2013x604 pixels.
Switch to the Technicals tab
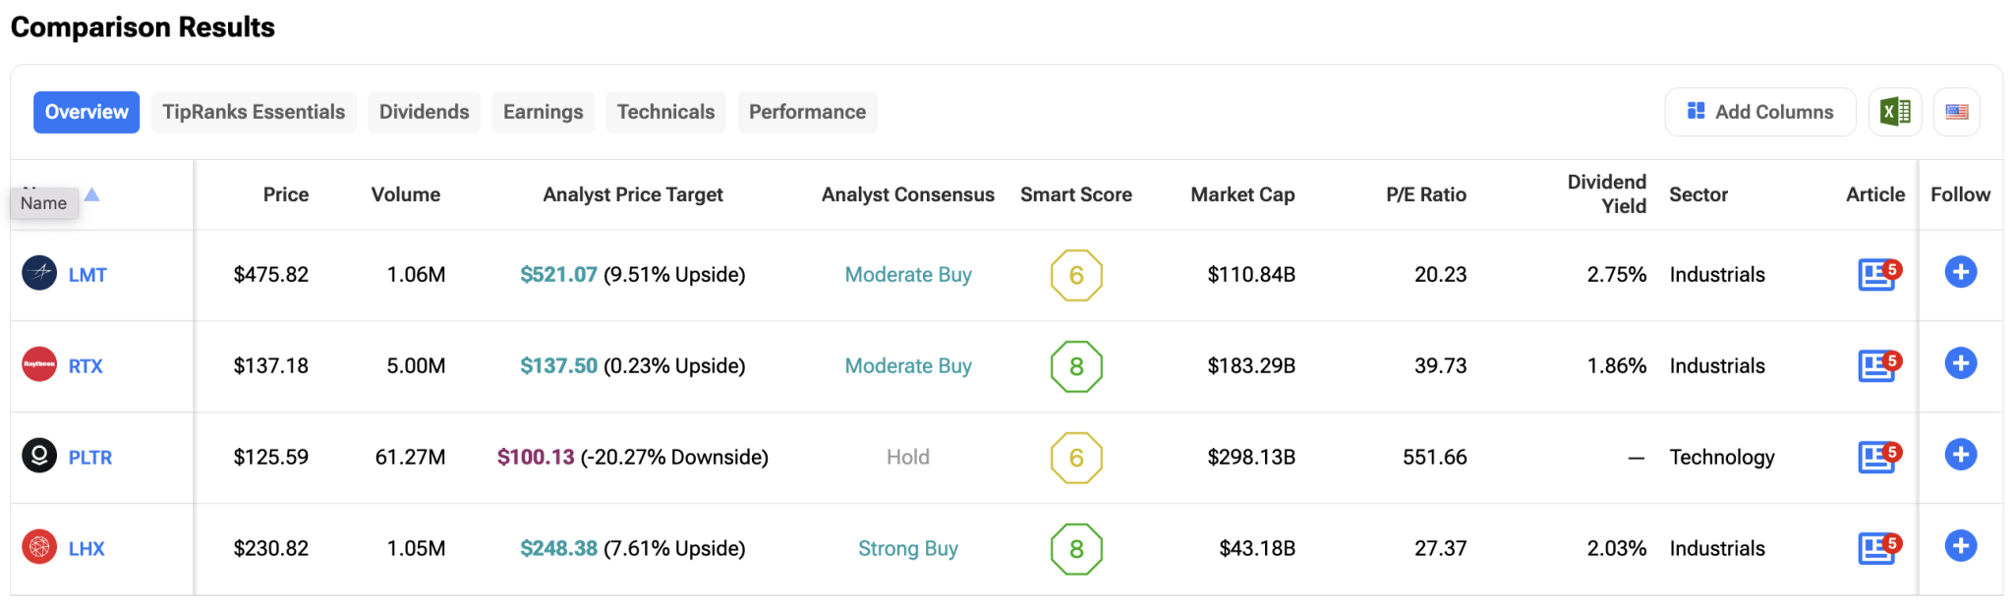[x=666, y=112]
